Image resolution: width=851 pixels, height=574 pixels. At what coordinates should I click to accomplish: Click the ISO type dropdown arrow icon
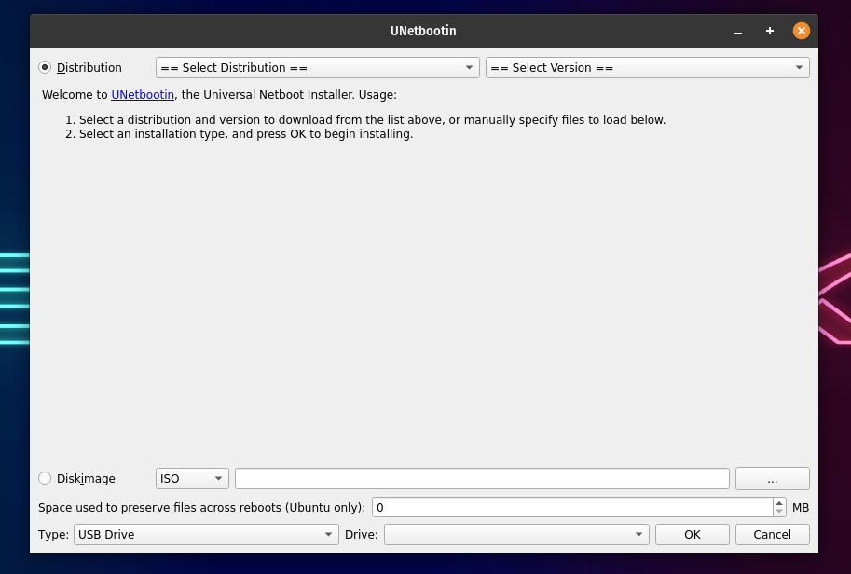point(220,478)
